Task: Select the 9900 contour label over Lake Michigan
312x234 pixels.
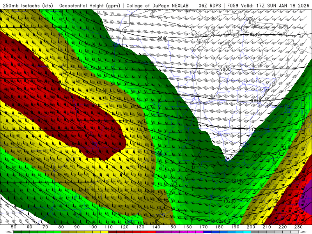Action: coord(225,69)
